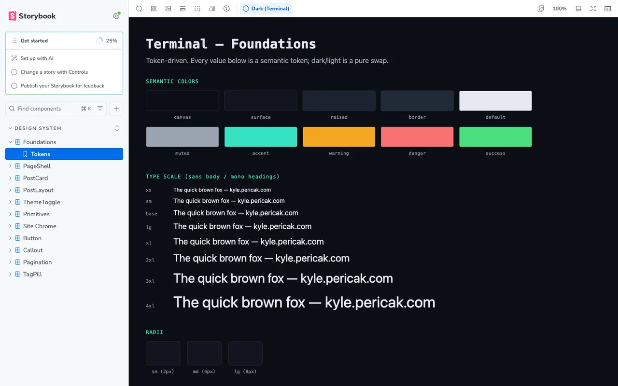This screenshot has height=386, width=618.
Task: Click the accent teal color swatch
Action: 261,137
